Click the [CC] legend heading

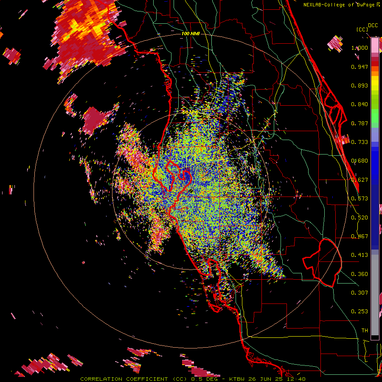coord(362,29)
